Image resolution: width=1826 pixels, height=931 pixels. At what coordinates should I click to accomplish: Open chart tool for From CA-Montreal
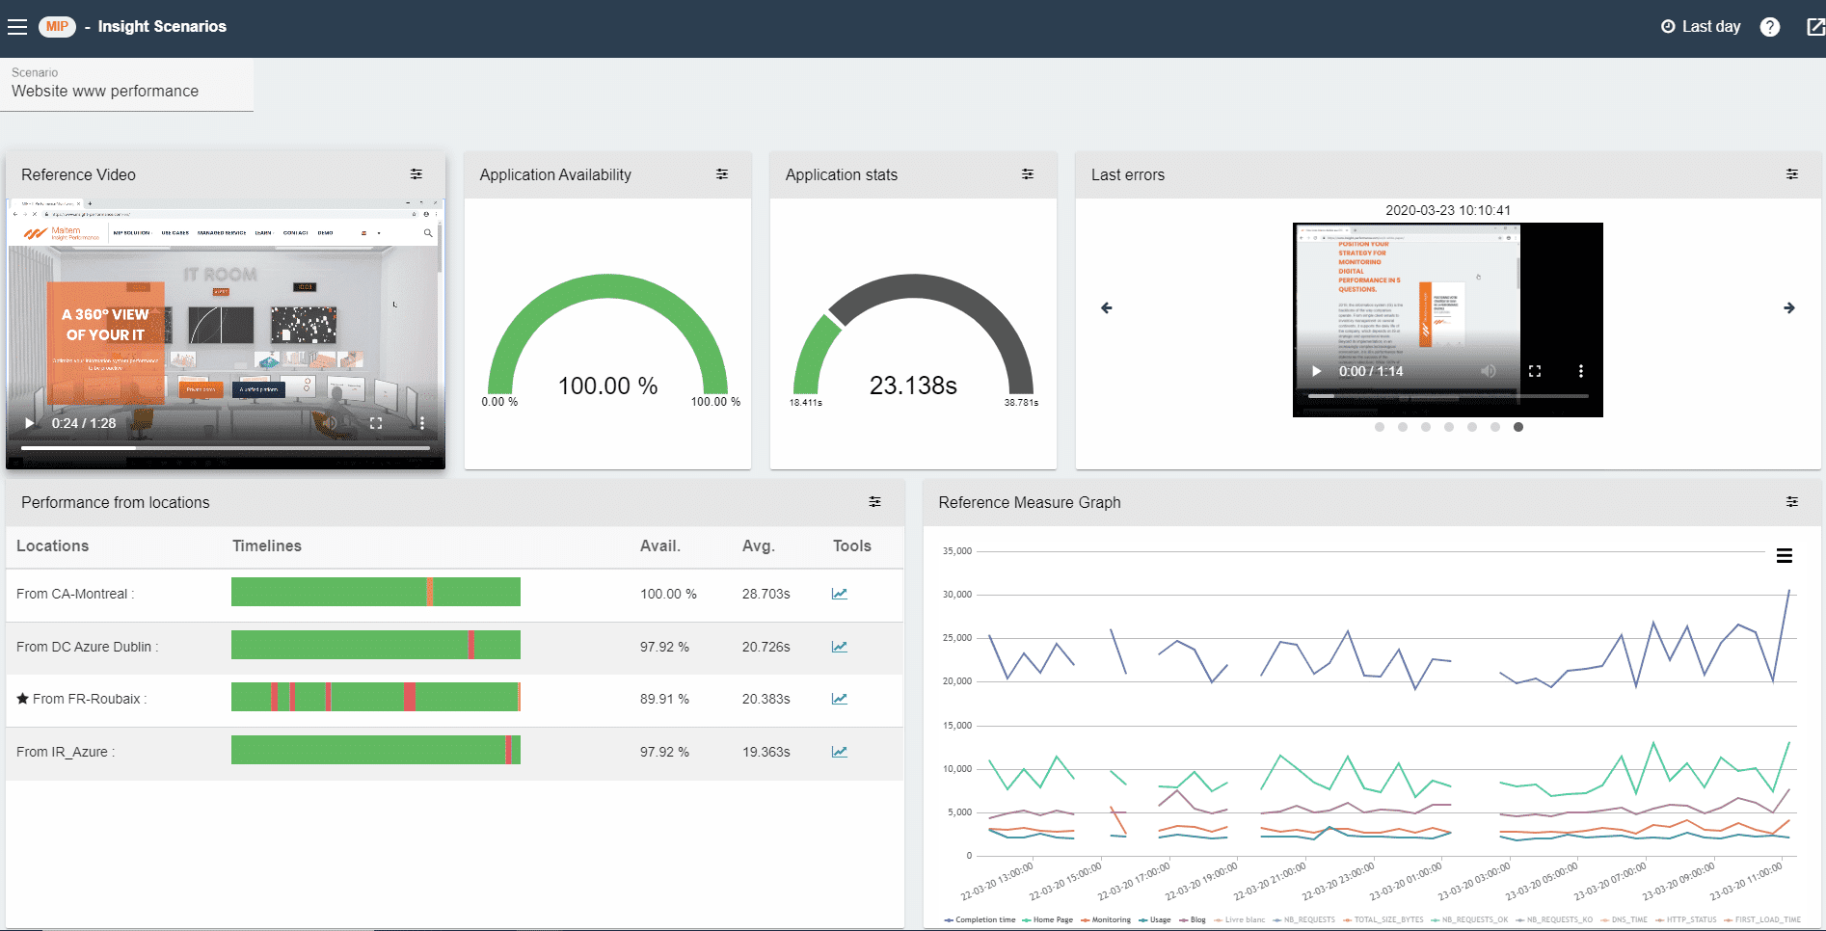(839, 594)
